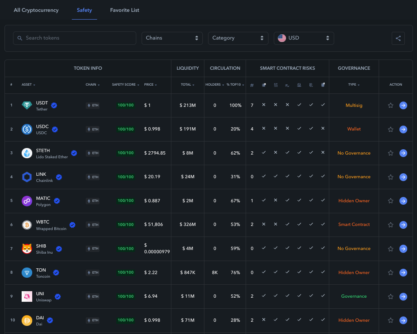
Task: Open the Chains filter dropdown
Action: point(172,38)
